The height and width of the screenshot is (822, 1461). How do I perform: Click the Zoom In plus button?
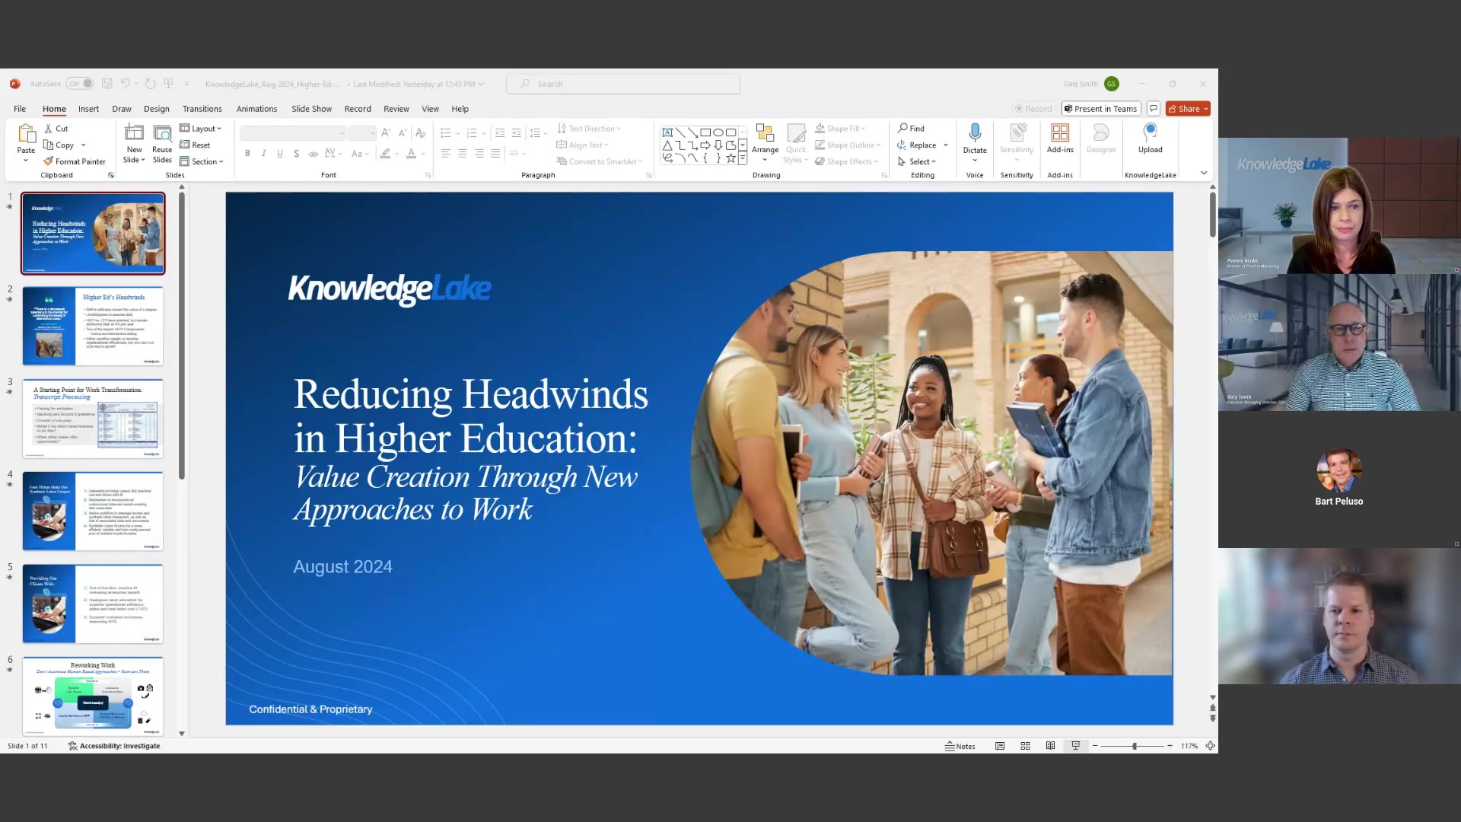1170,746
